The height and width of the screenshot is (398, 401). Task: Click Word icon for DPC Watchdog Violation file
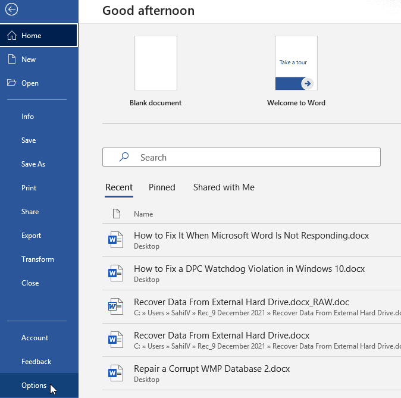(x=115, y=273)
